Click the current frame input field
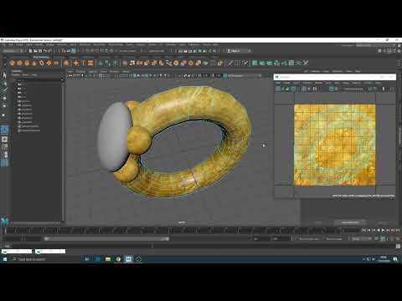 coord(351,231)
